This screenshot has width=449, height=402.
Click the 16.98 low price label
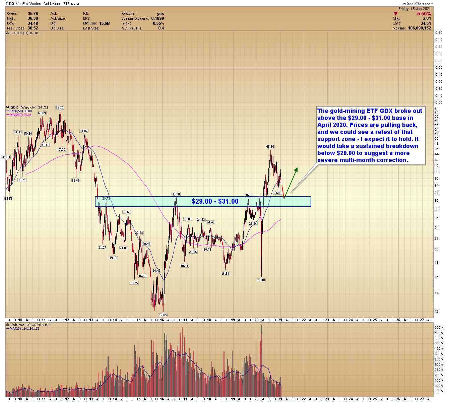coord(225,273)
